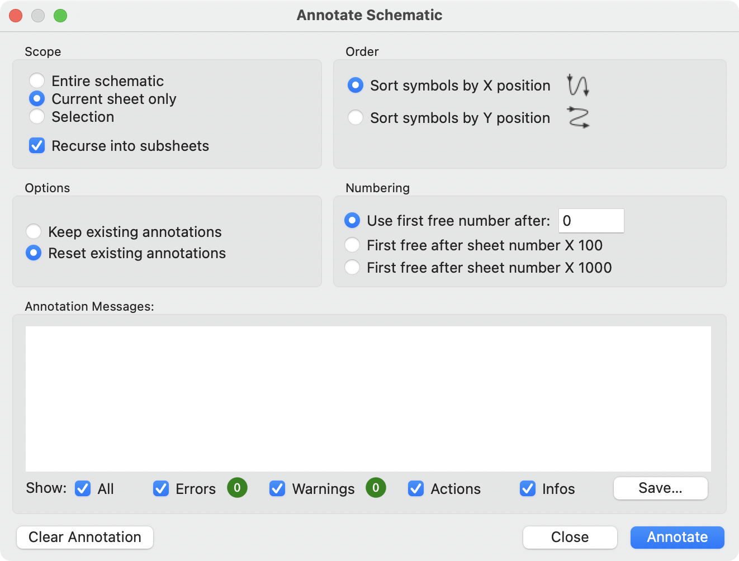Click the Y position serpentine sort icon
739x561 pixels.
[x=577, y=117]
